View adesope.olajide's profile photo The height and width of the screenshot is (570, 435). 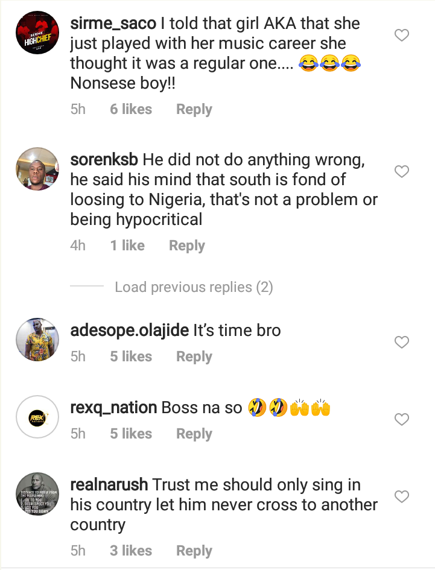[x=36, y=340]
